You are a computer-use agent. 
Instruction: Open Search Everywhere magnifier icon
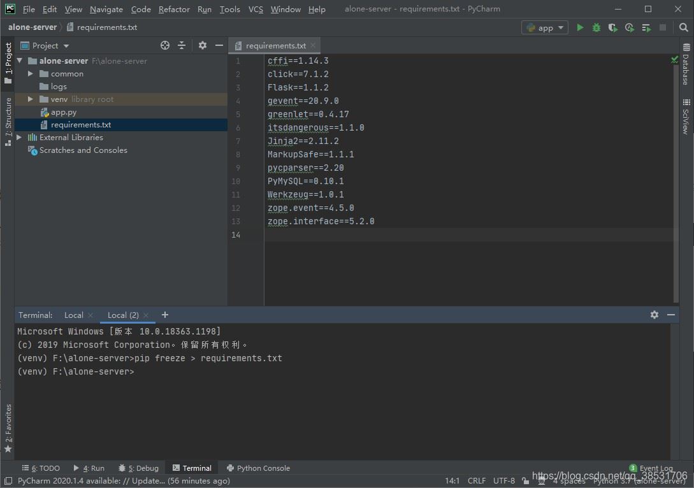pyautogui.click(x=683, y=27)
